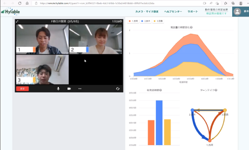Click the refresh video sync icon
The width and height of the screenshot is (249, 150).
118,89
